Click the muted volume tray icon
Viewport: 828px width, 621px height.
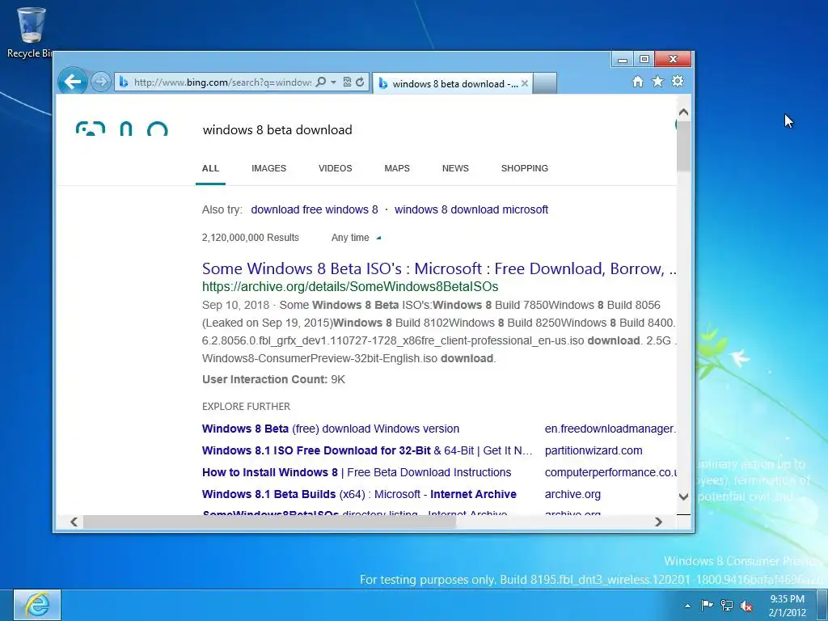746,606
